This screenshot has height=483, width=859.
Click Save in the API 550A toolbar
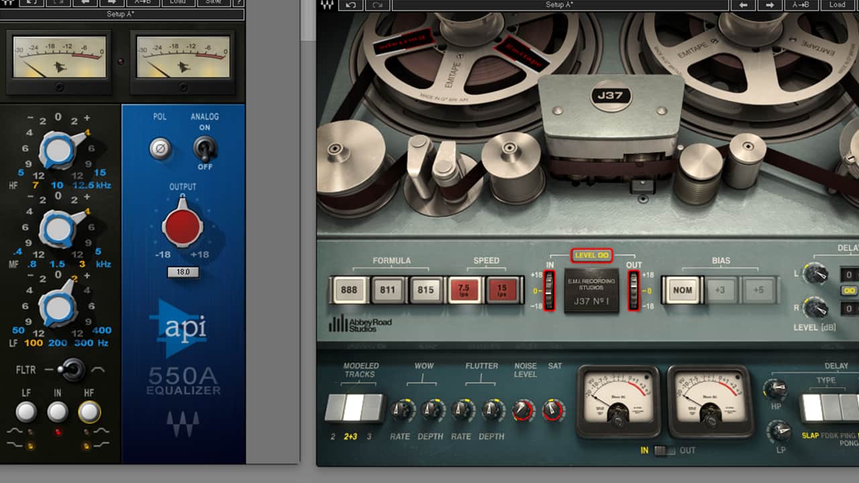pyautogui.click(x=213, y=3)
